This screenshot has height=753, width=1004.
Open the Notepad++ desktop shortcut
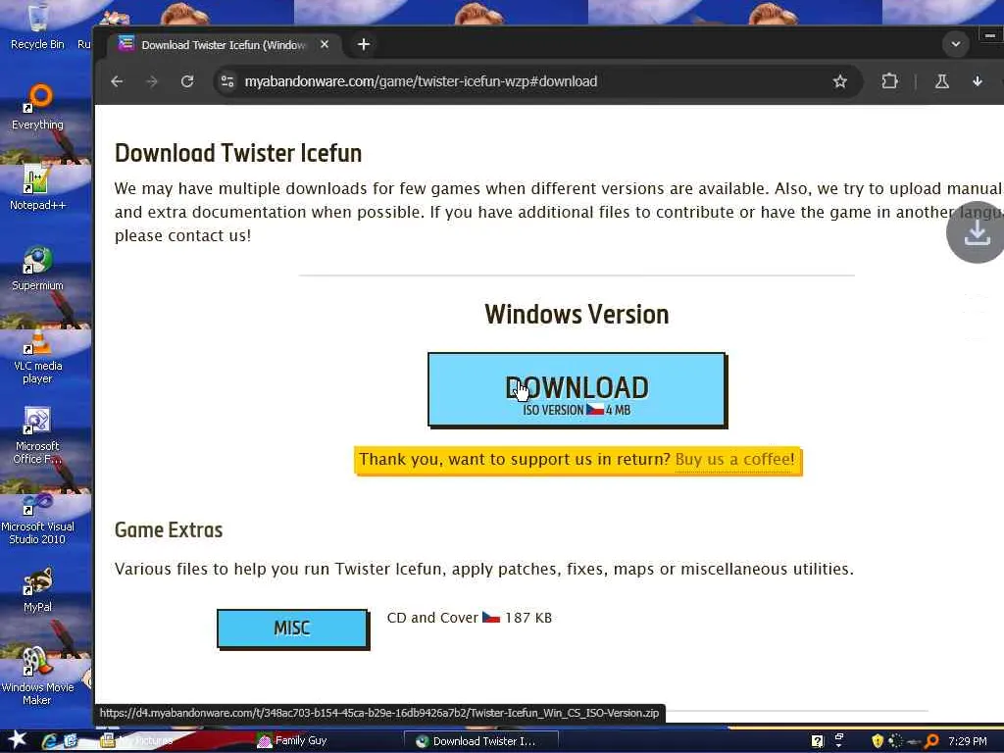tap(37, 187)
